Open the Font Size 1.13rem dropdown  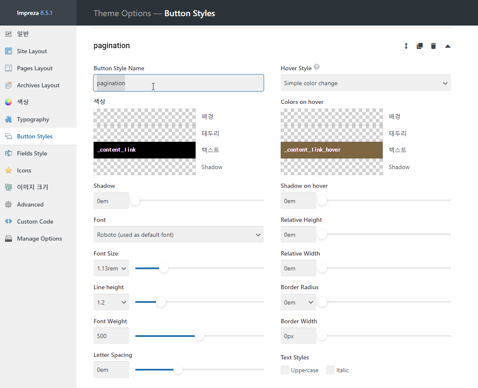pos(111,268)
